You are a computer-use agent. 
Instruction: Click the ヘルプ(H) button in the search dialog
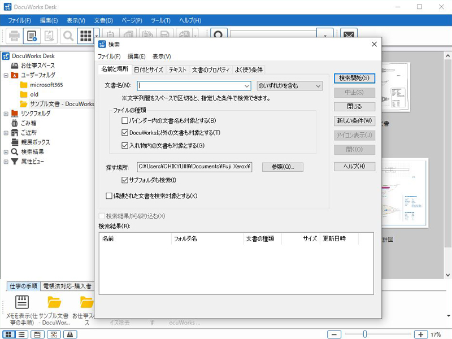(x=354, y=166)
